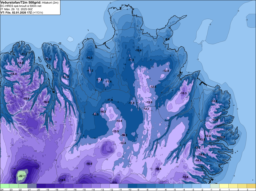Click the -10.3 temperature value
The image size is (256, 191).
coord(89,58)
